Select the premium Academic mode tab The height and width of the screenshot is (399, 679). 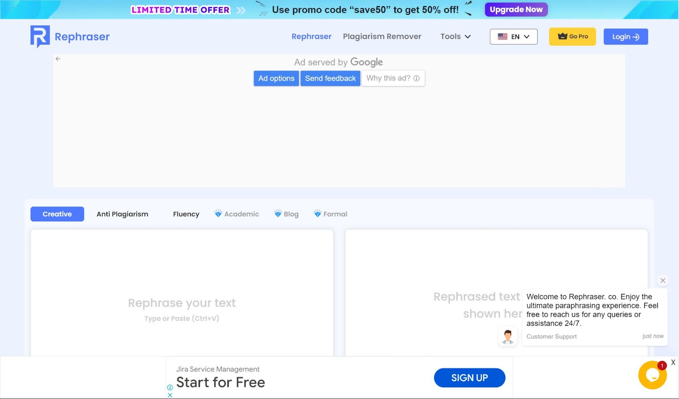click(237, 214)
